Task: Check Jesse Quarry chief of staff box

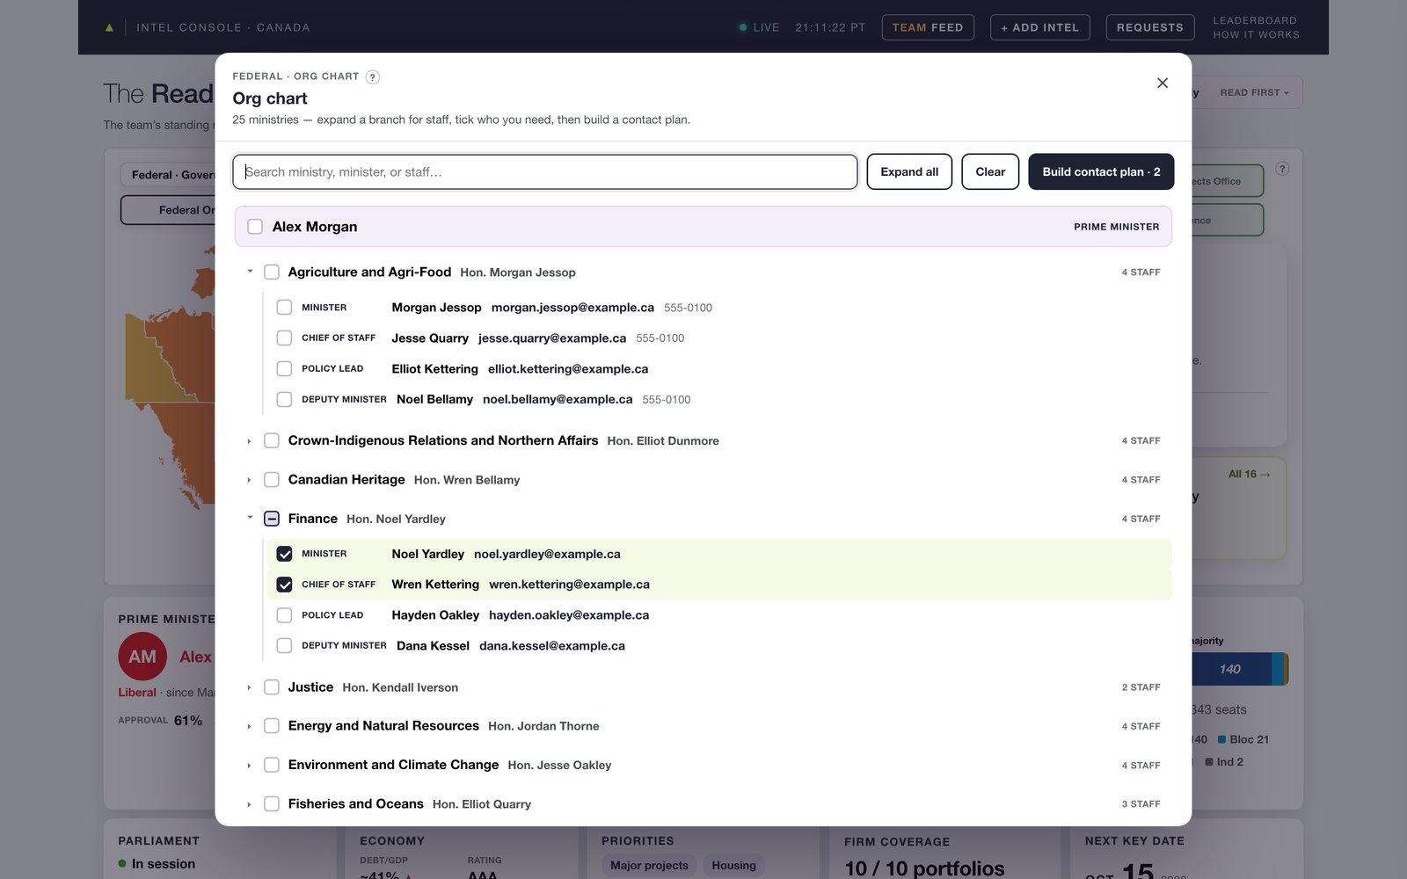Action: pos(284,338)
